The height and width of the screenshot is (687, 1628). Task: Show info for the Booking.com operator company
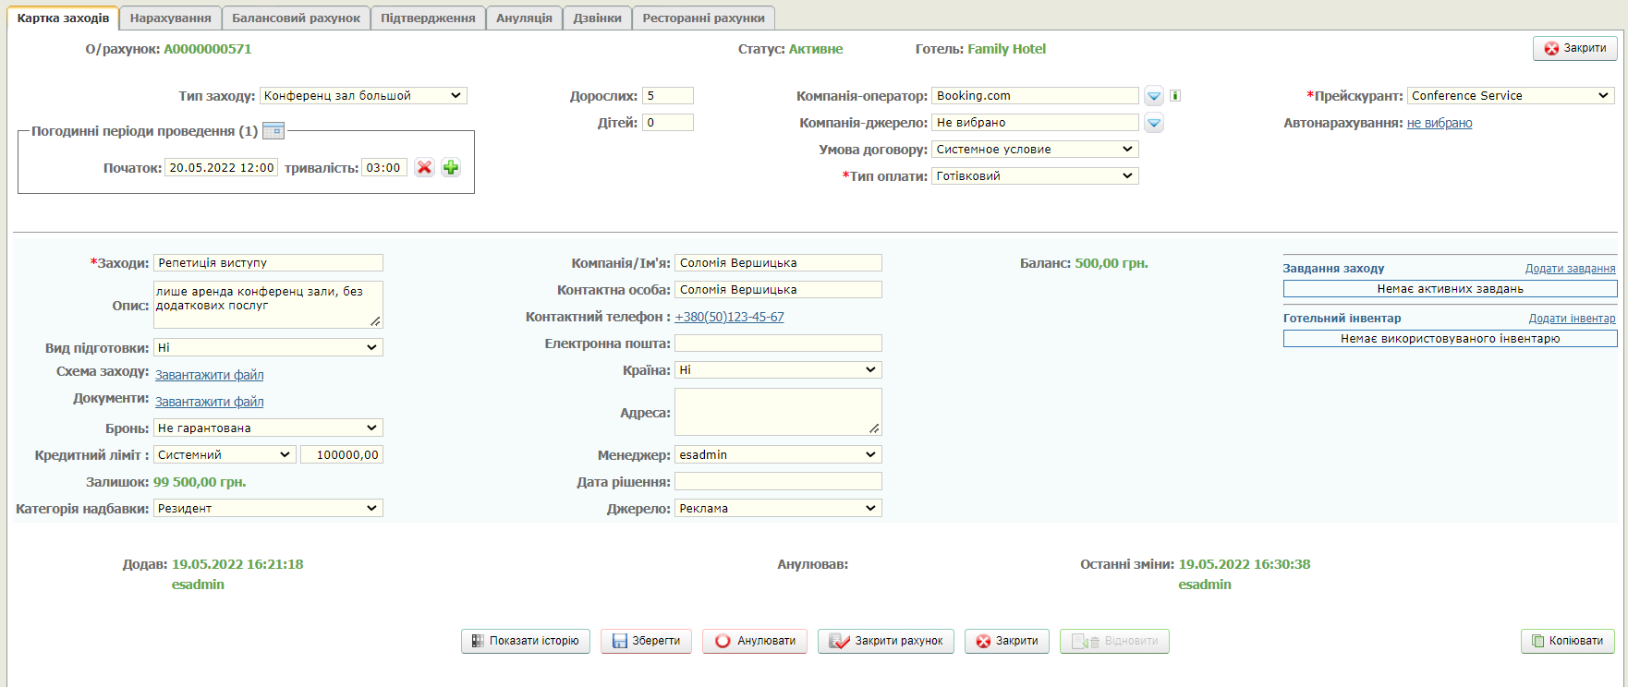pyautogui.click(x=1175, y=96)
